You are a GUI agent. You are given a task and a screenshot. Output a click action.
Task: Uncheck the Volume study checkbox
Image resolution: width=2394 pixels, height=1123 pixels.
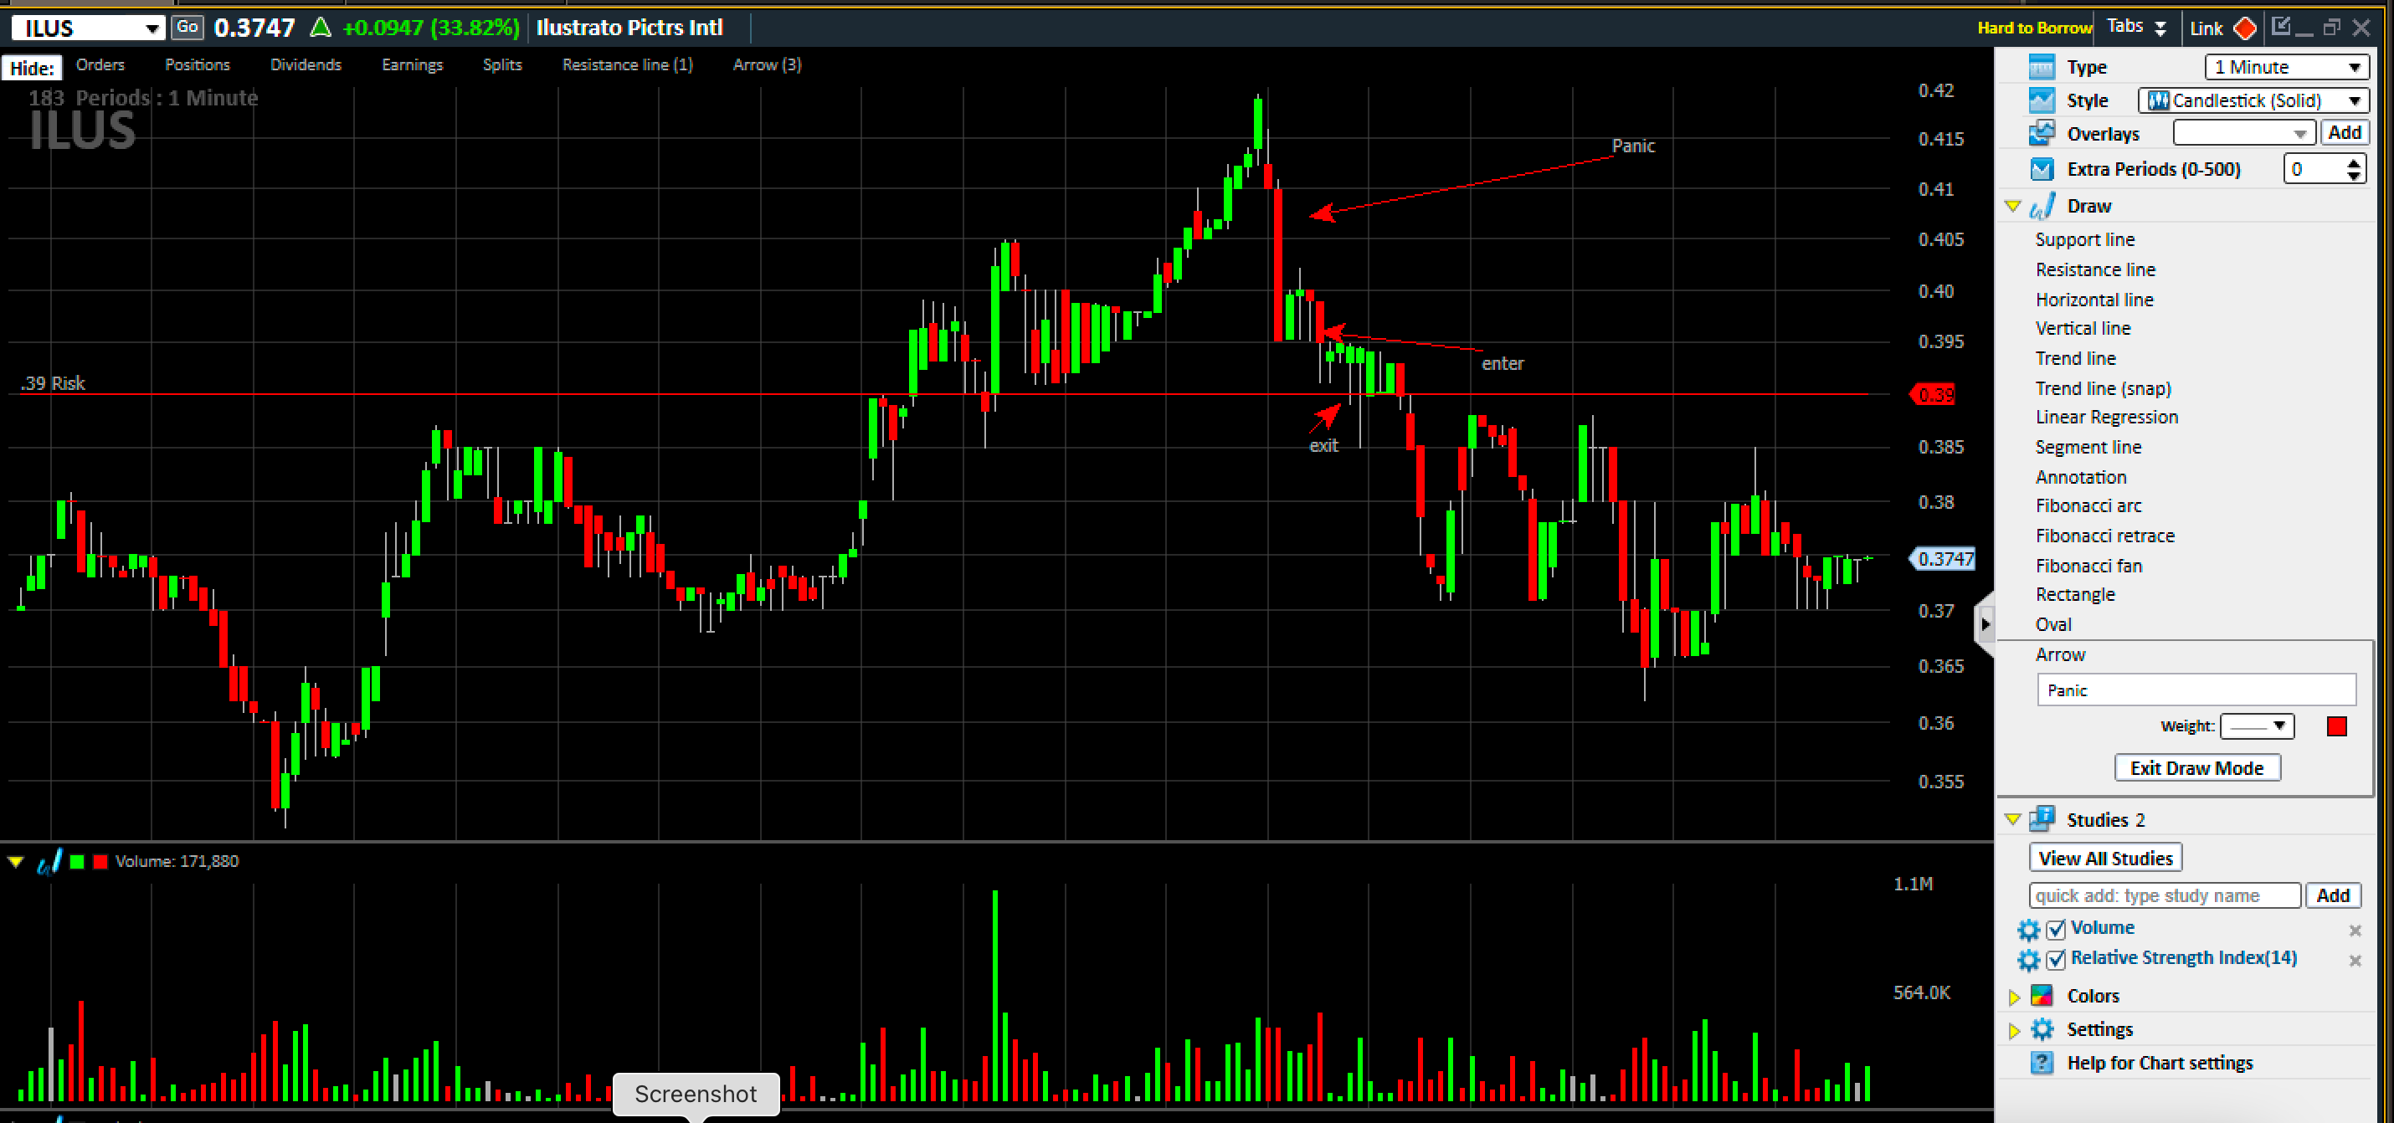click(x=2056, y=929)
